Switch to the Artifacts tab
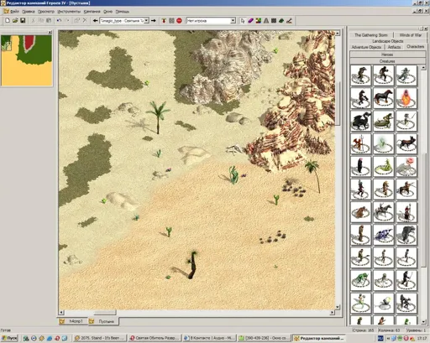The height and width of the screenshot is (343, 430). [394, 47]
